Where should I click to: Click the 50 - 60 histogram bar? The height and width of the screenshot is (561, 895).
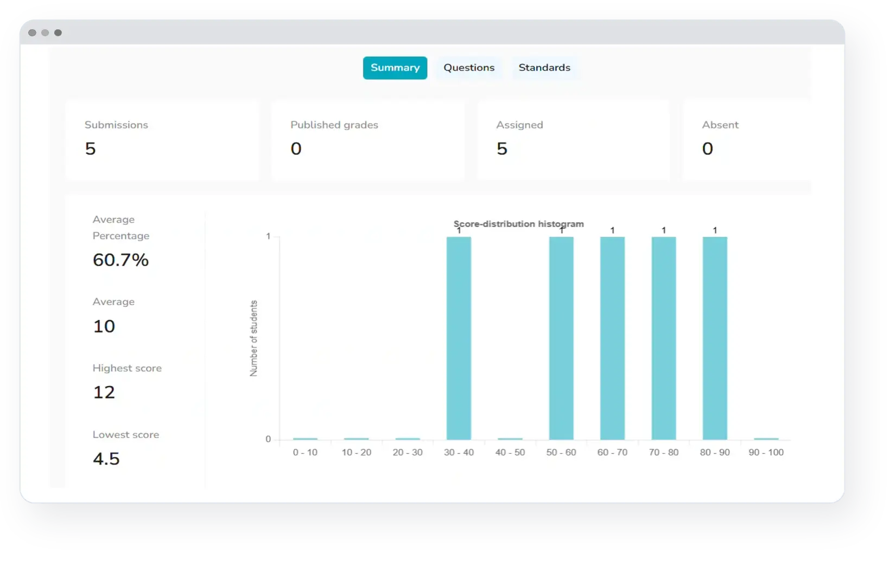pos(561,338)
